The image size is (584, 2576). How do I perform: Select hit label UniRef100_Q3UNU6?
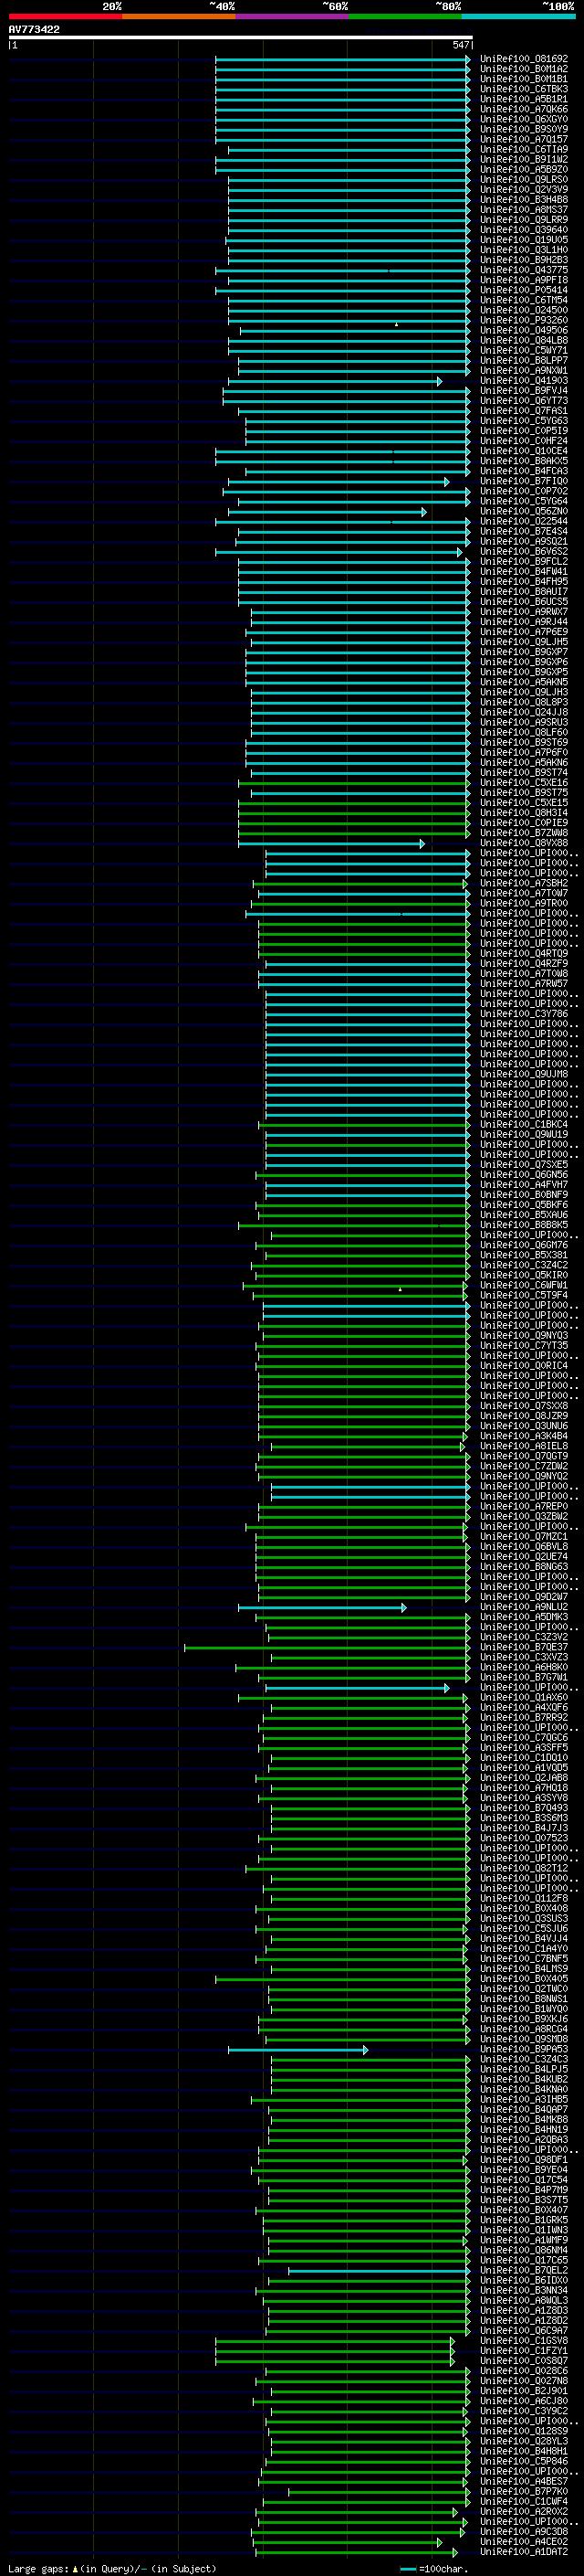coord(524,1426)
